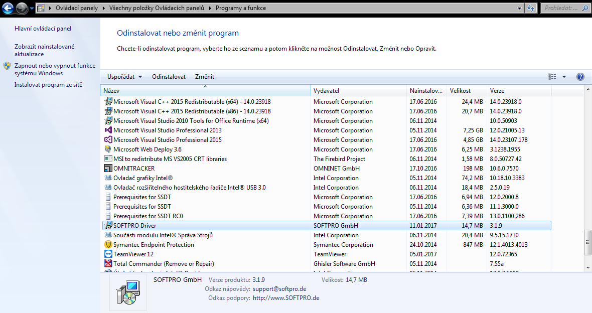Open the recent pages dropdown arrow

tap(32, 9)
